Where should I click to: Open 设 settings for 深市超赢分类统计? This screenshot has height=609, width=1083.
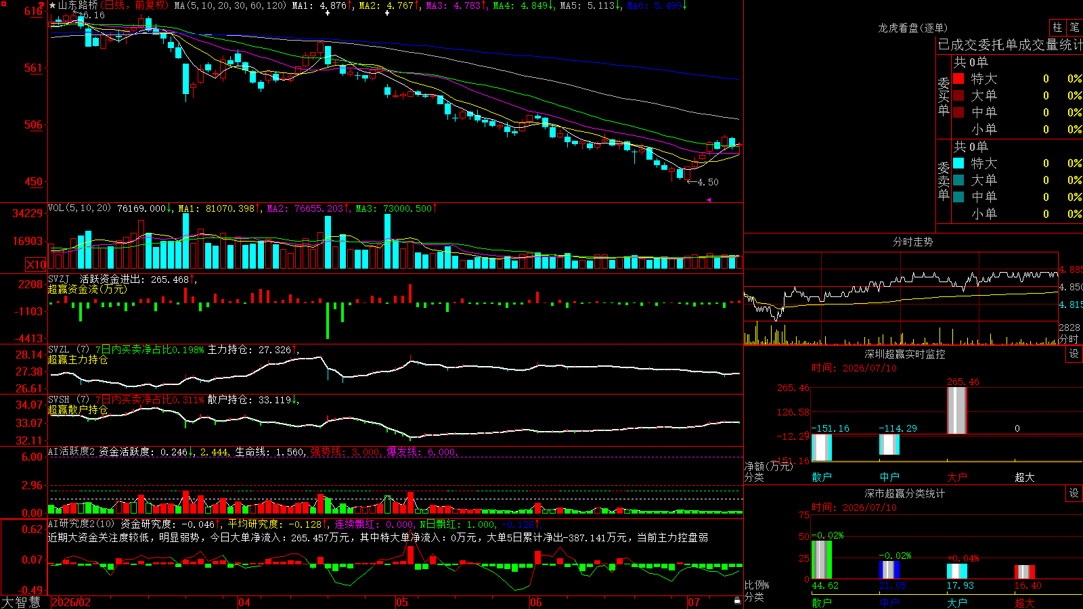(x=1074, y=493)
